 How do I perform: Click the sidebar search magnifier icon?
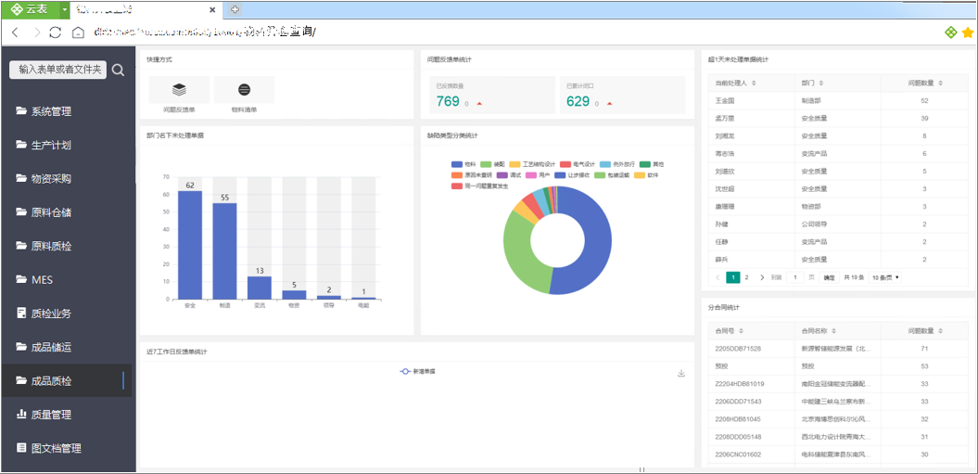point(118,70)
